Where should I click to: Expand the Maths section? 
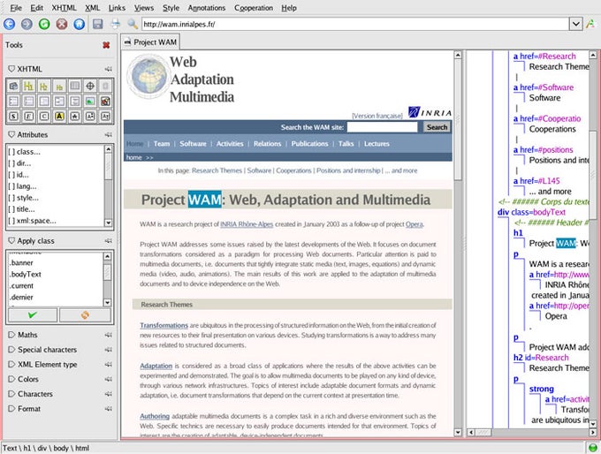(x=11, y=335)
